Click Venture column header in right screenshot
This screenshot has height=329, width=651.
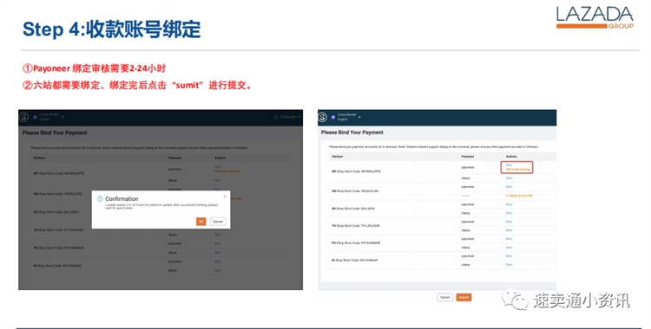[337, 157]
